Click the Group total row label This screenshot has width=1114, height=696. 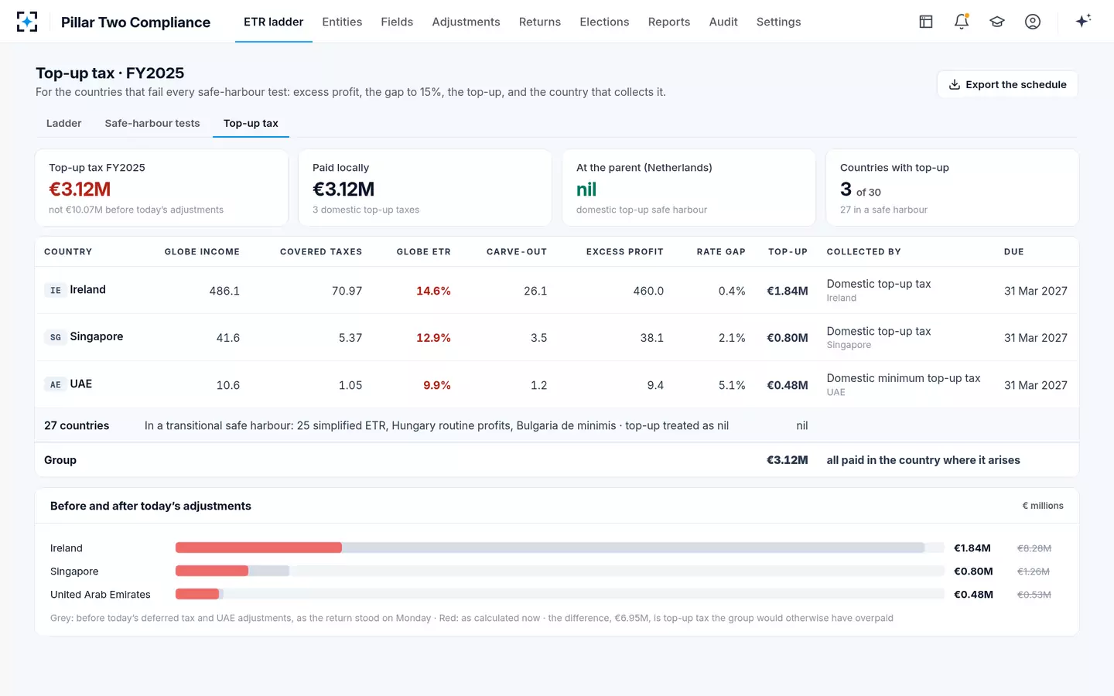click(x=60, y=460)
